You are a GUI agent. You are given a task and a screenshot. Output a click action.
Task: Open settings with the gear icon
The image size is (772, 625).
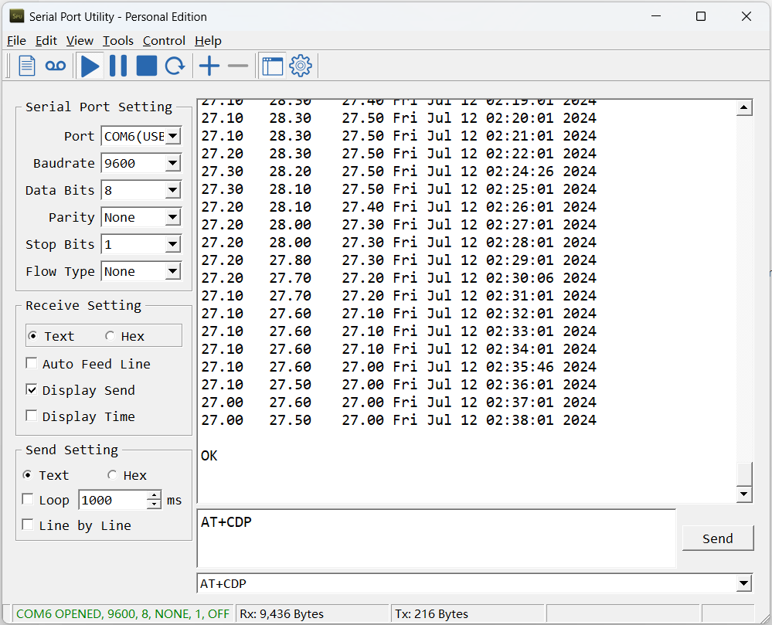[x=301, y=66]
